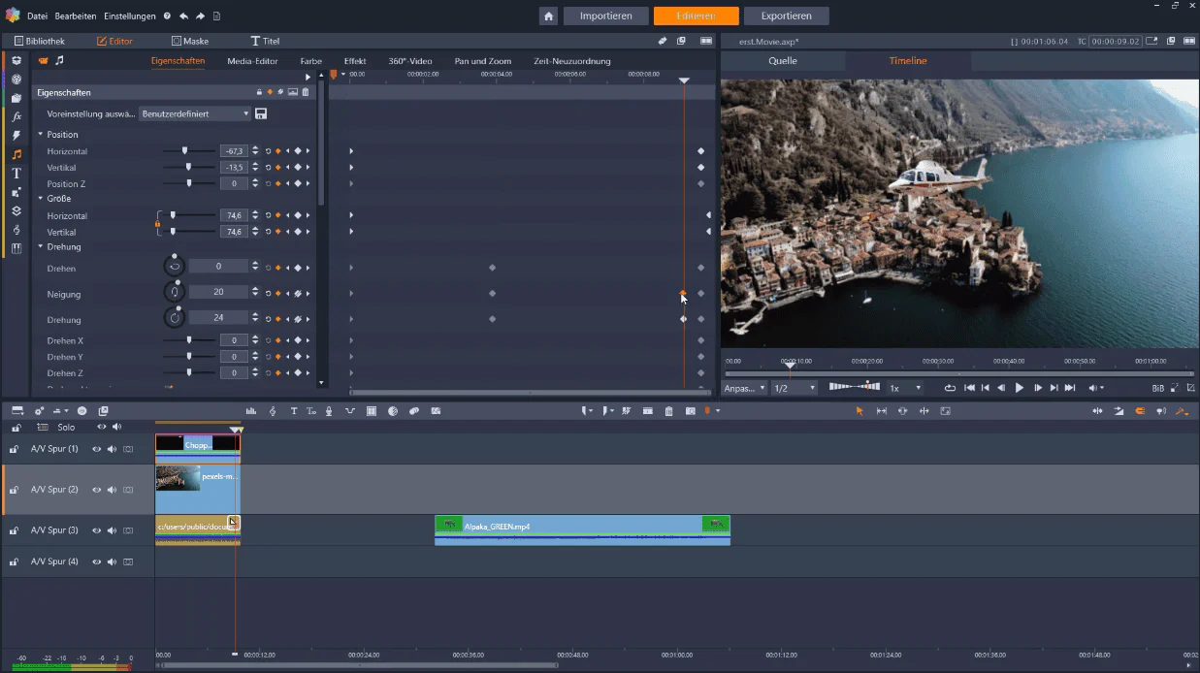Click the BiB picture-in-picture button

pos(1157,388)
